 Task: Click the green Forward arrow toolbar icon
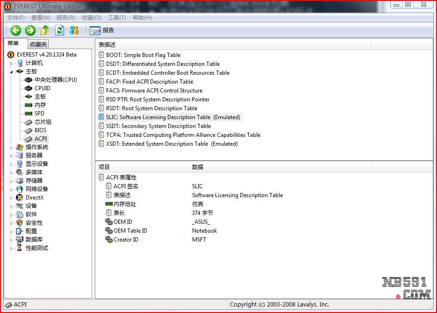(30, 30)
